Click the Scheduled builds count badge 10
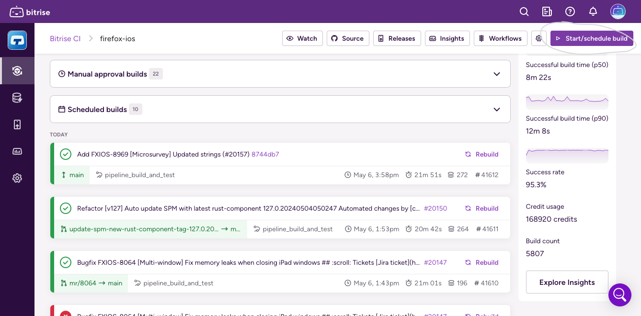The width and height of the screenshot is (641, 316). [x=136, y=109]
